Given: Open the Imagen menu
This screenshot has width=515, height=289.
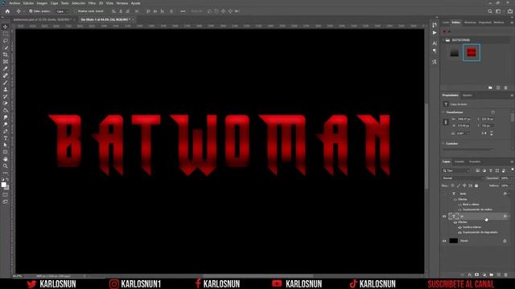Looking at the screenshot, I should (42, 3).
